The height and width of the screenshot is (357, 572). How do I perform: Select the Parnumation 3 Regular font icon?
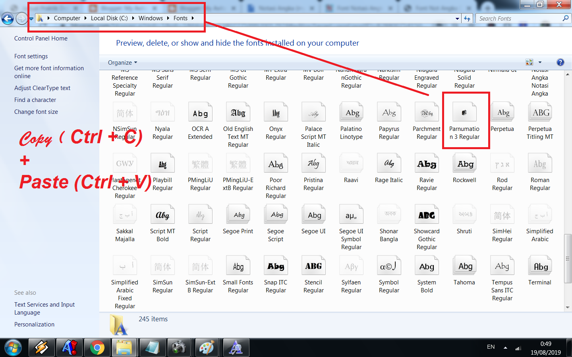(464, 113)
